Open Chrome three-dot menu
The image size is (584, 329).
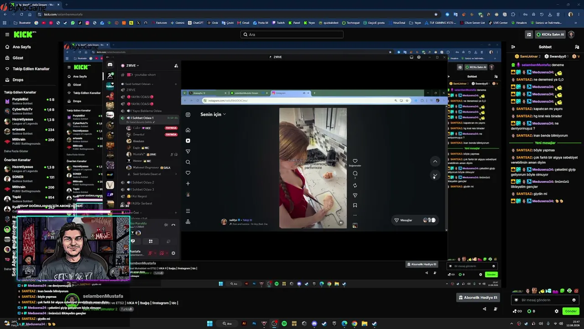(579, 14)
